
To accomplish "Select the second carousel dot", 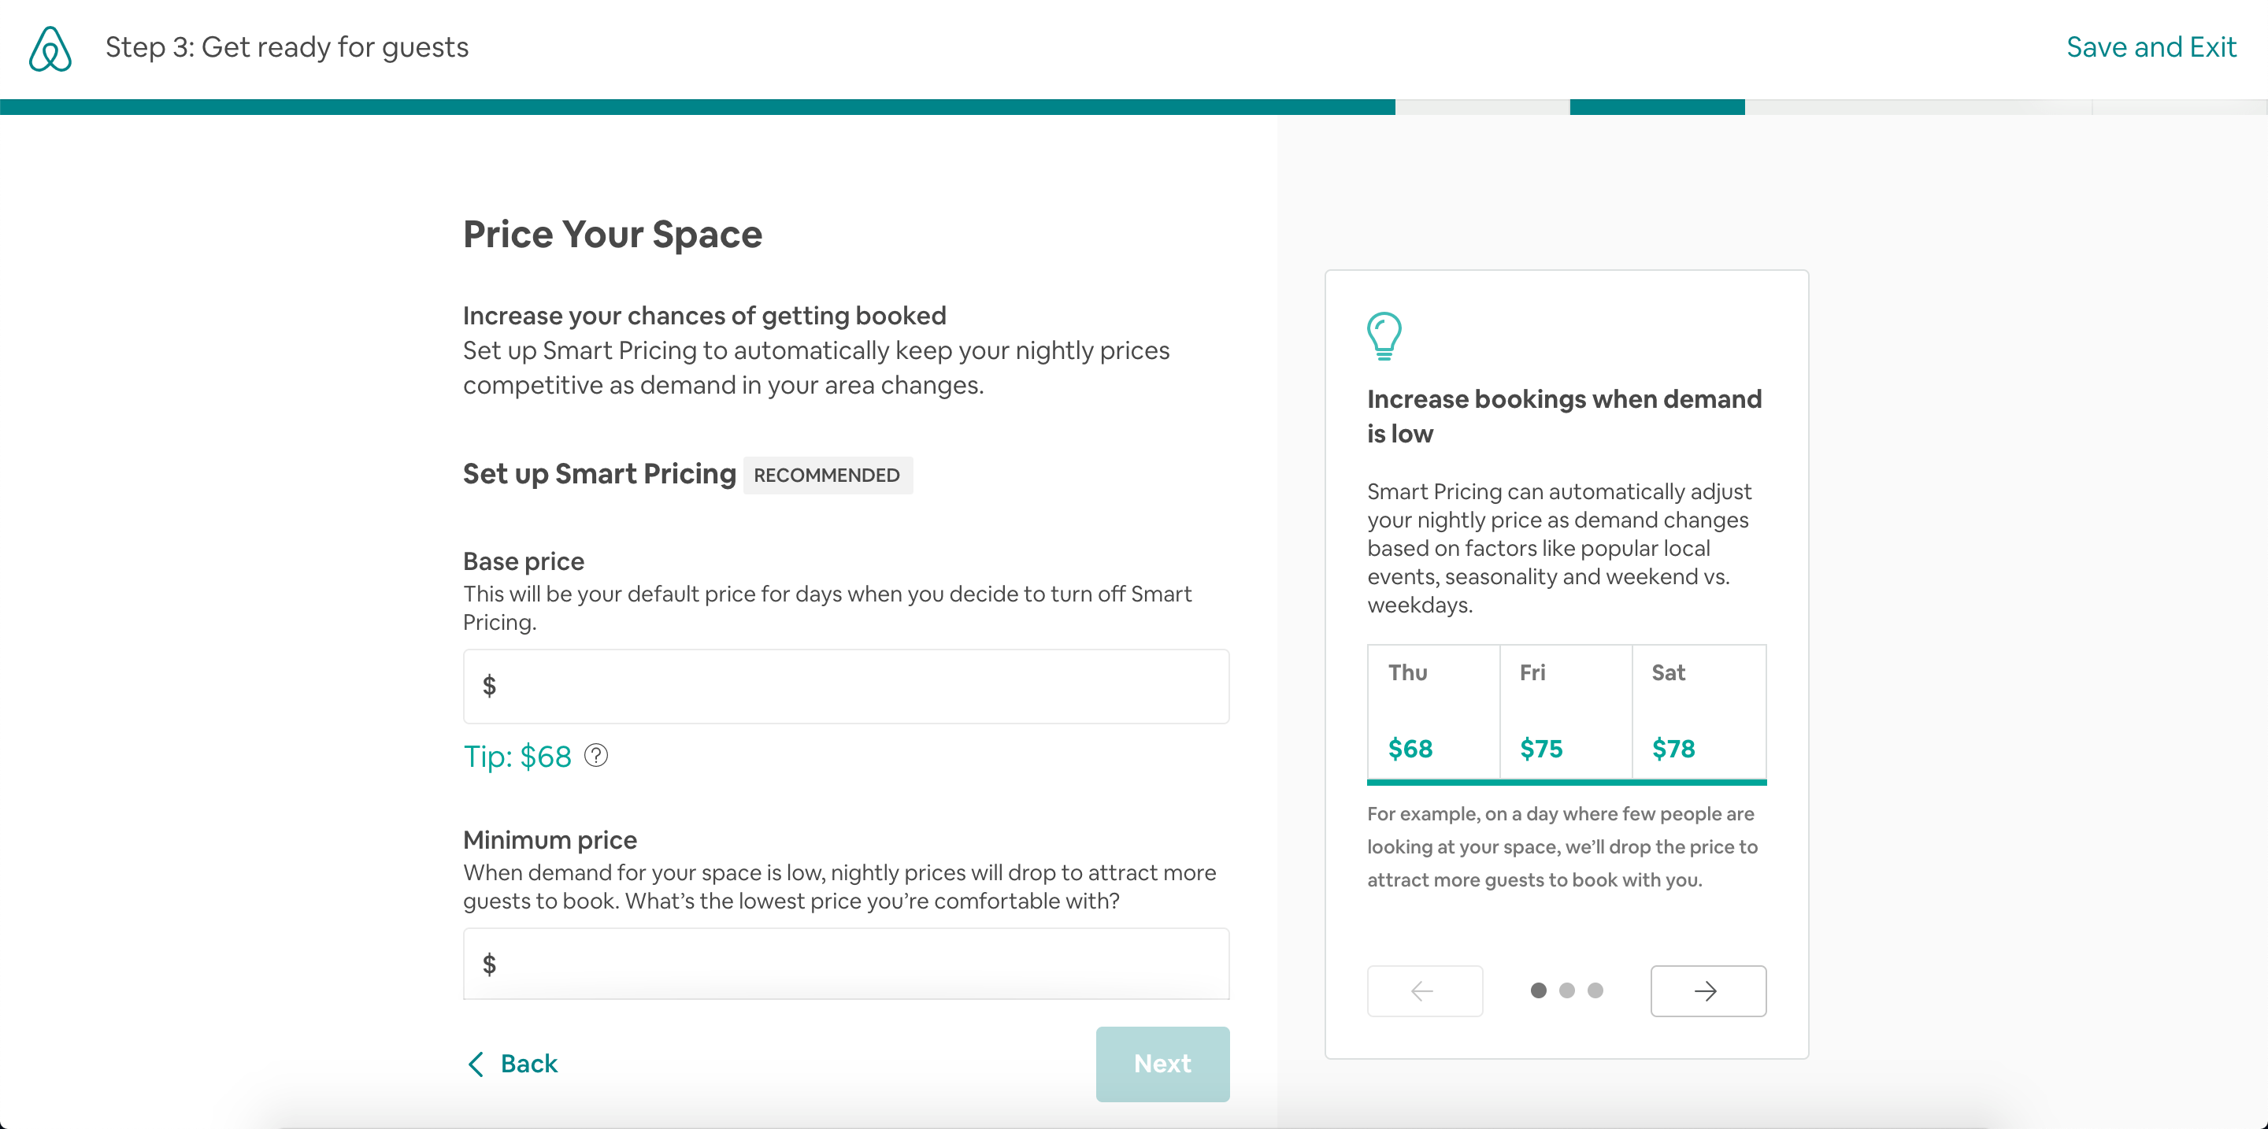I will click(x=1566, y=990).
